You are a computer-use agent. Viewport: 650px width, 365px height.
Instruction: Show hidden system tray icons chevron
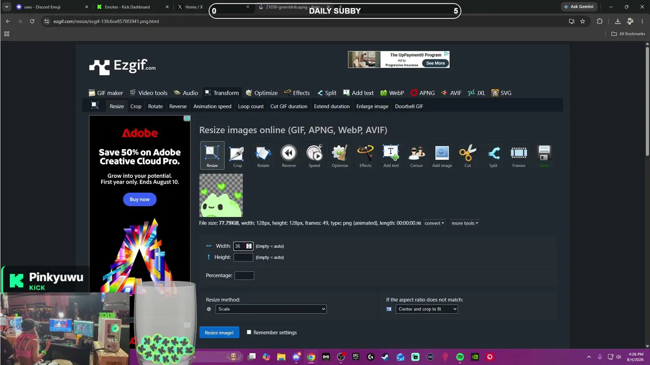pyautogui.click(x=589, y=357)
